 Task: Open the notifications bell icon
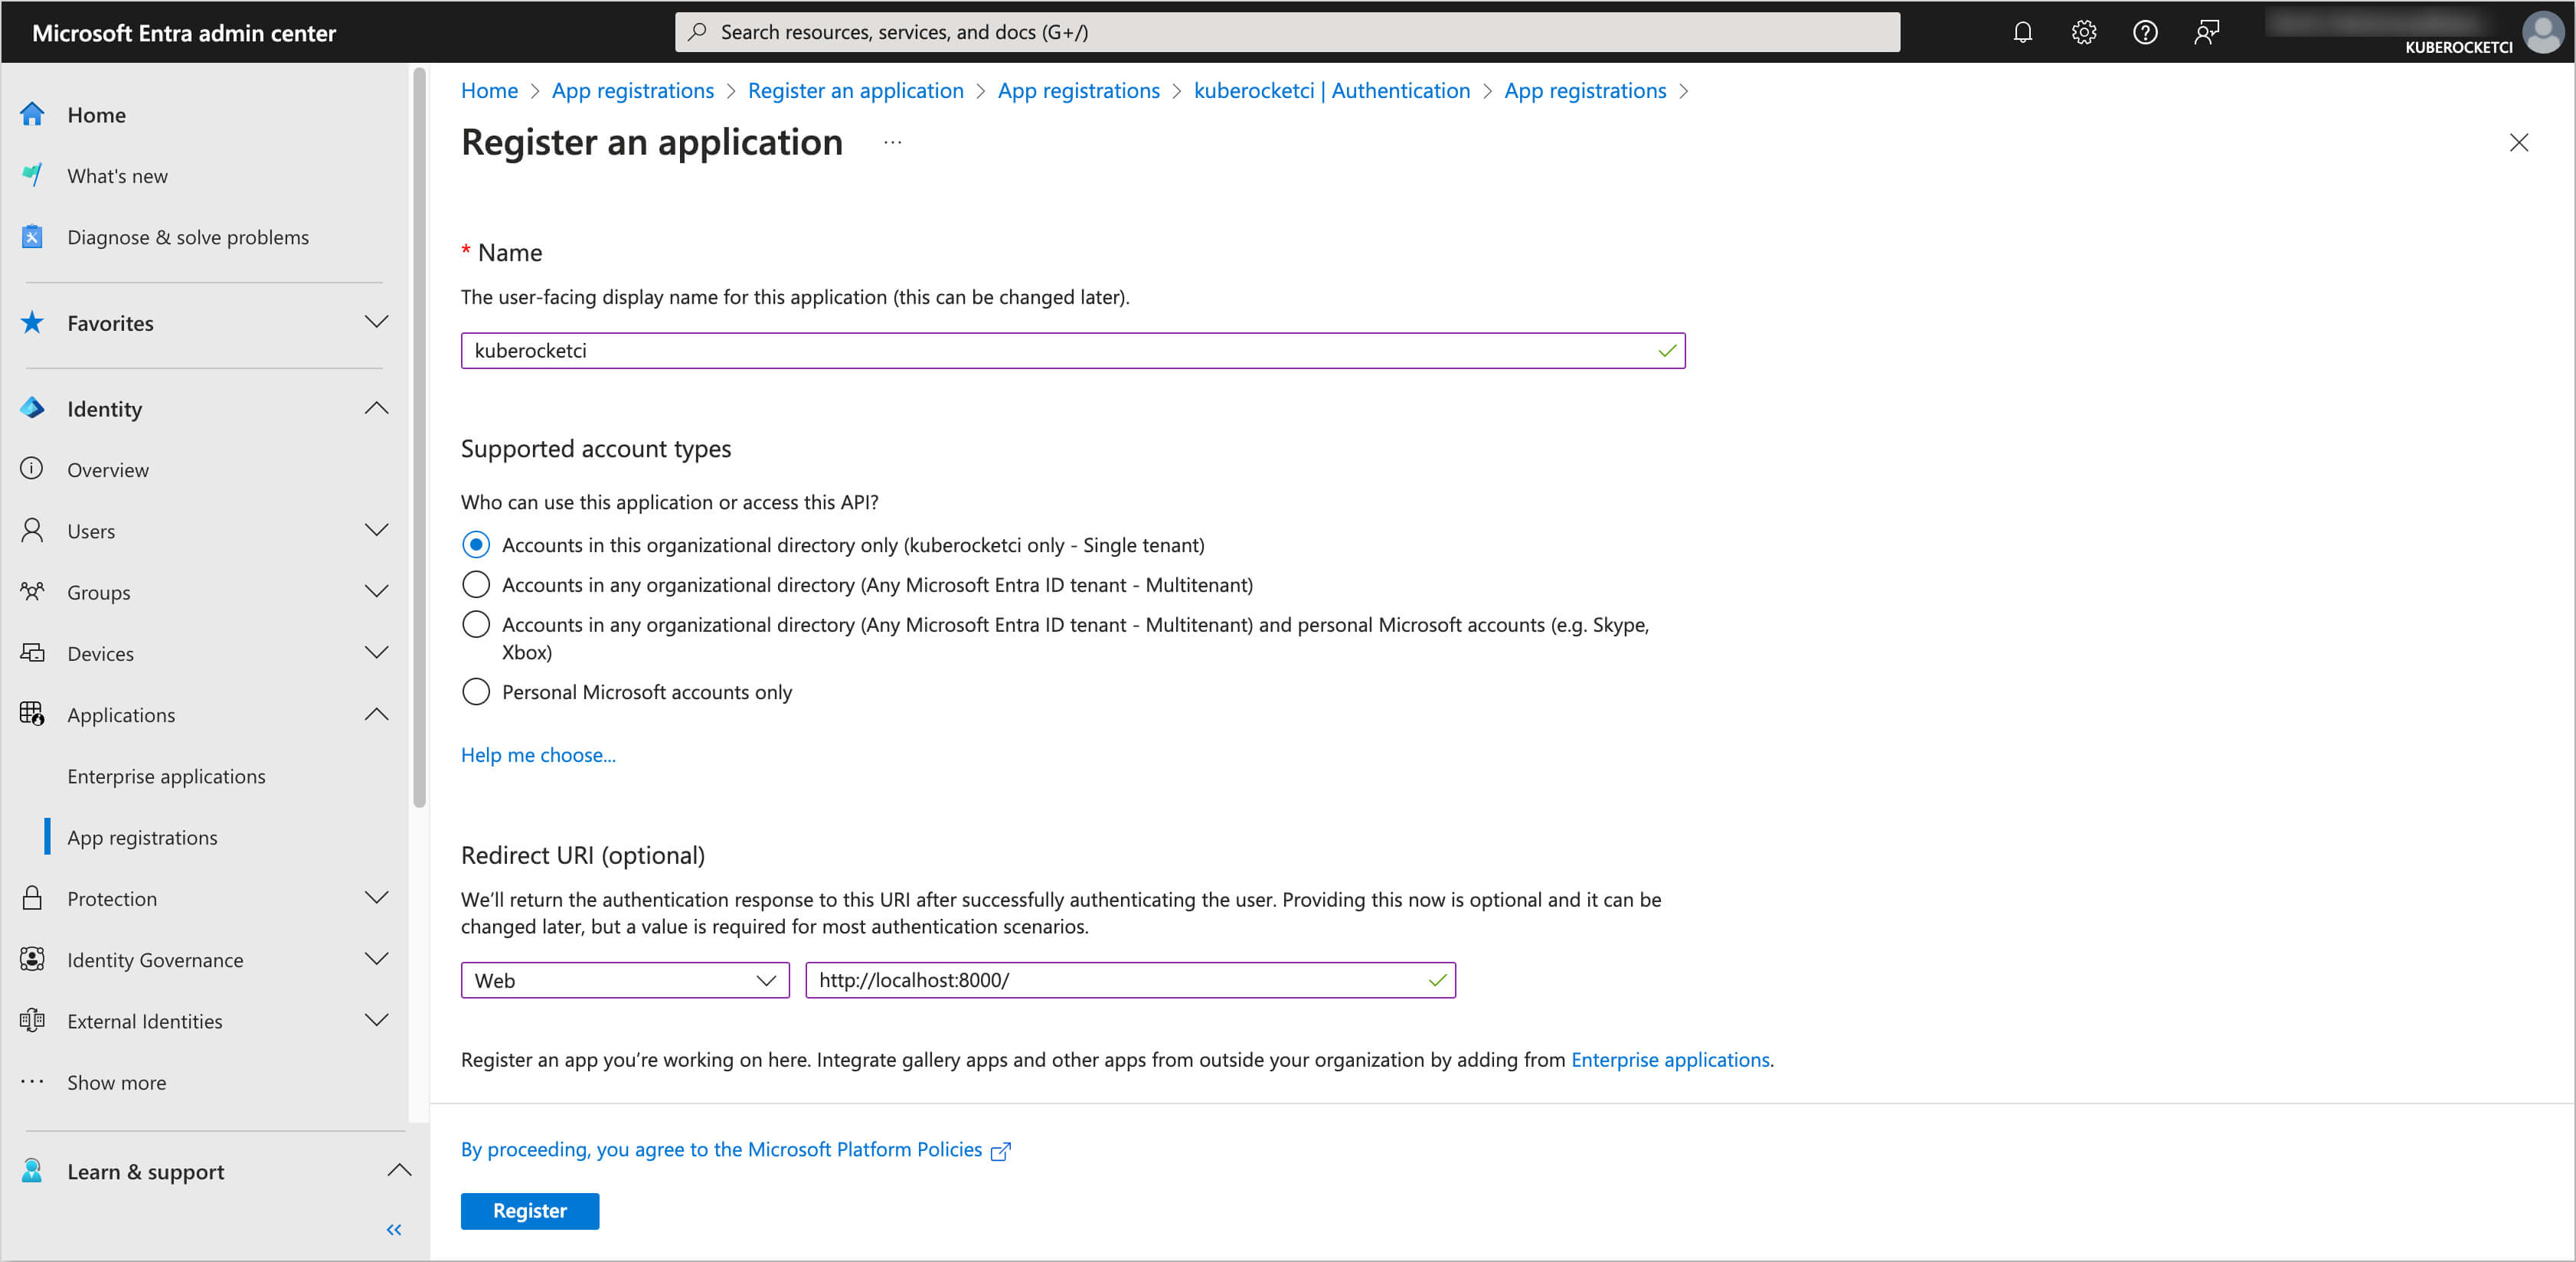tap(2022, 31)
